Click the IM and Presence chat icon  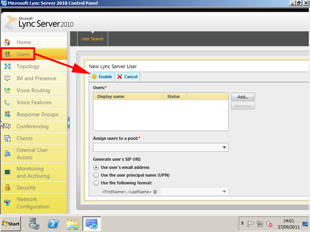pos(7,78)
